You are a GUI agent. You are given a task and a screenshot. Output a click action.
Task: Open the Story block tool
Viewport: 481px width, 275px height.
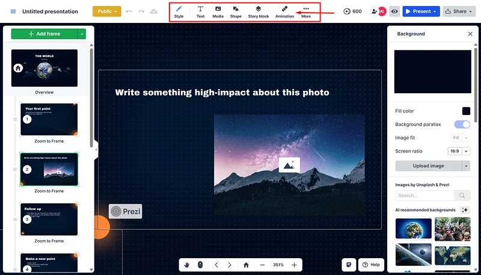point(259,12)
